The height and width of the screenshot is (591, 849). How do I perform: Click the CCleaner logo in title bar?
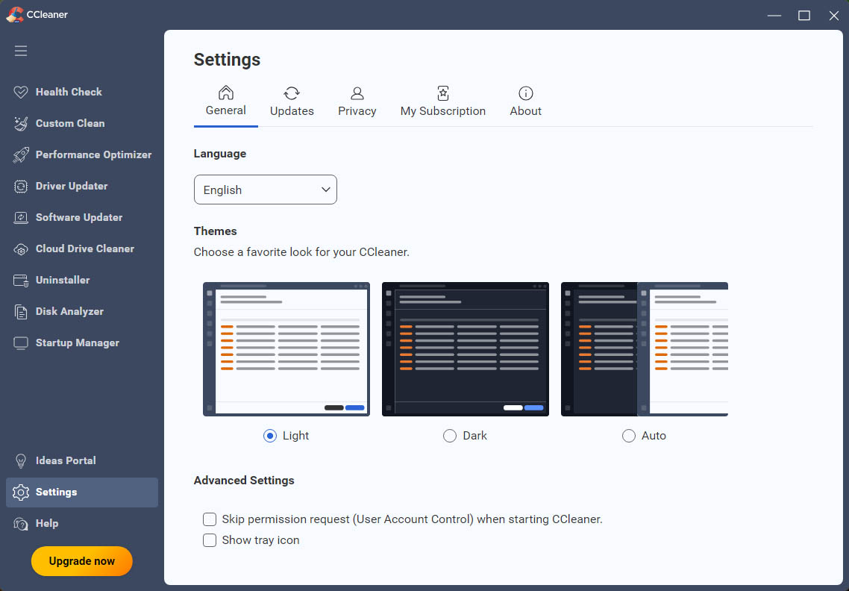coord(15,15)
